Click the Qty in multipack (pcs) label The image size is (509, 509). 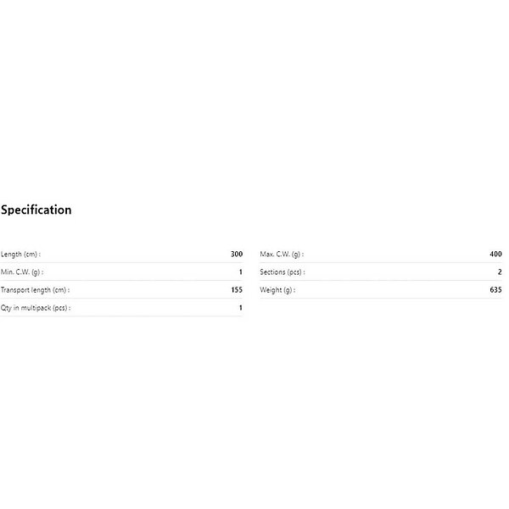[x=35, y=308]
